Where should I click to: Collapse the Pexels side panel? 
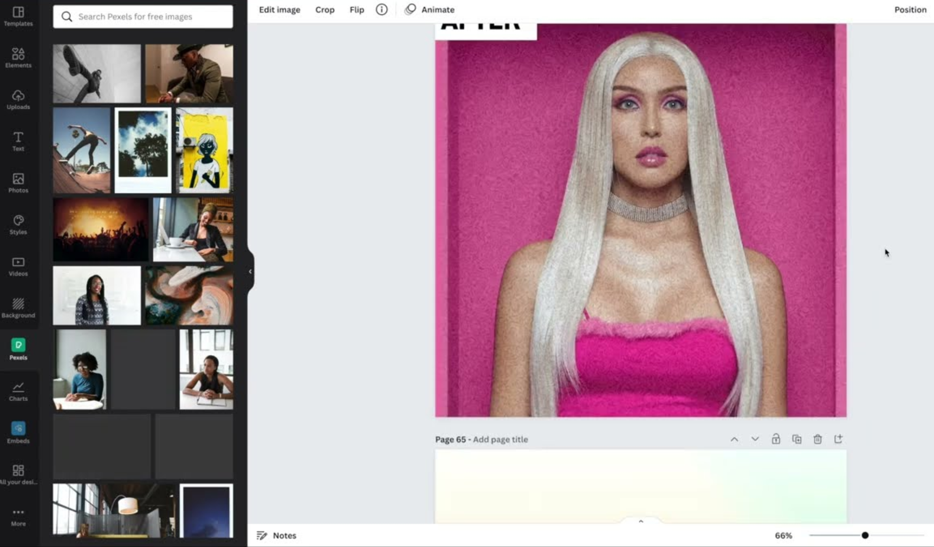(251, 271)
